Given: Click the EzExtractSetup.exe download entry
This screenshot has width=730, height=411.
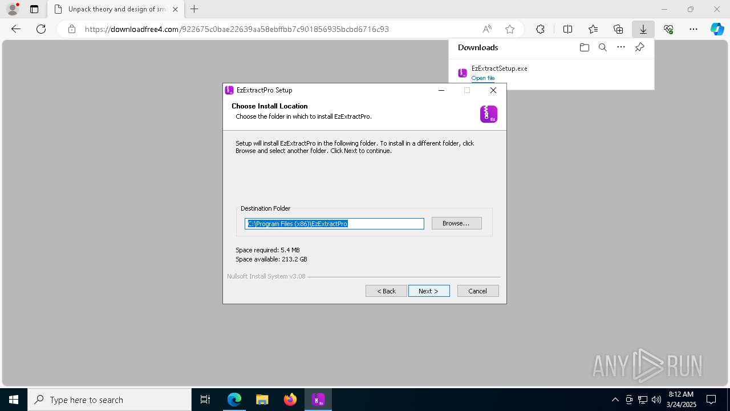Looking at the screenshot, I should 551,72.
